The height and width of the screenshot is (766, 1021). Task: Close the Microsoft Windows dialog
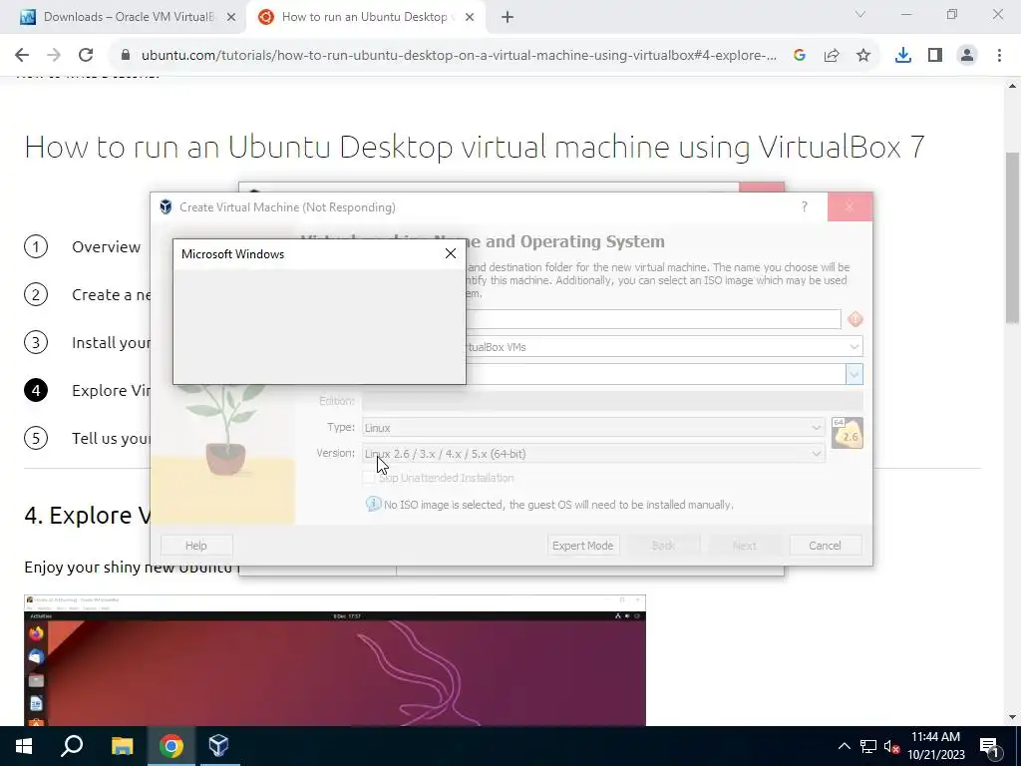pos(451,253)
